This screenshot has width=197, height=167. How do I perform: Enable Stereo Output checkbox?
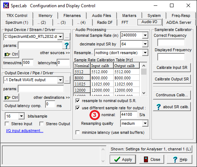41,124
